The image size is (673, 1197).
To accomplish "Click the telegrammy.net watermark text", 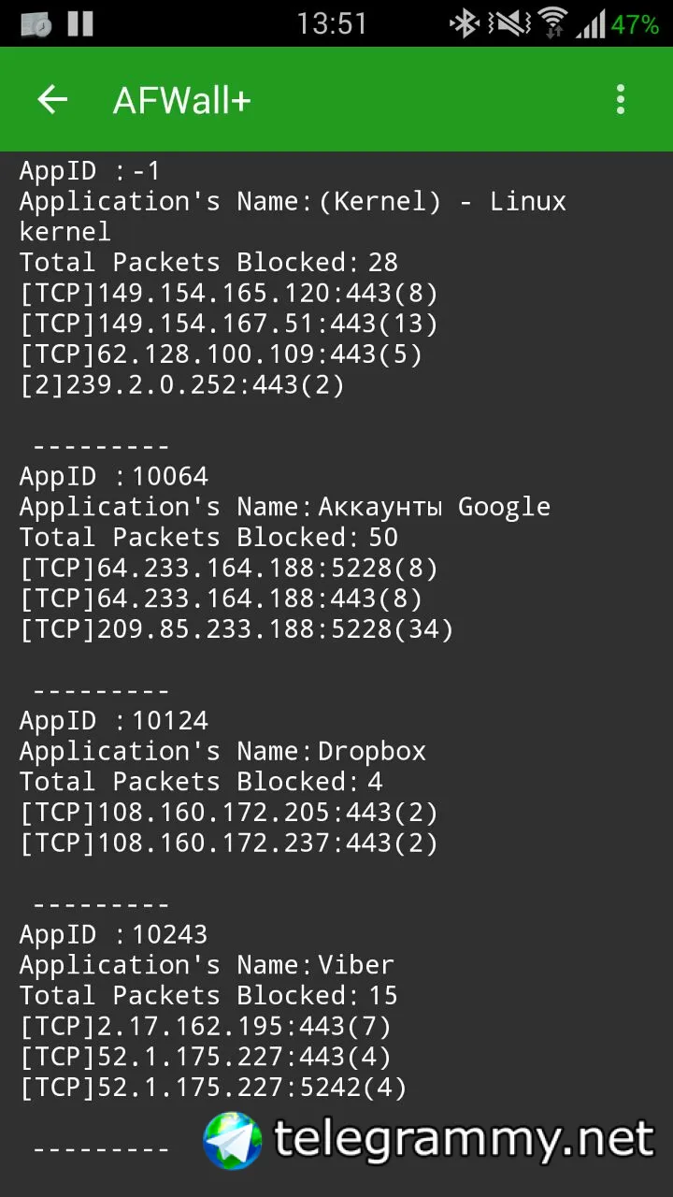I will pyautogui.click(x=464, y=1140).
